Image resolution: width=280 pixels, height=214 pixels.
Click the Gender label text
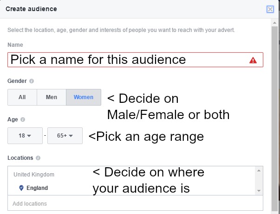[17, 81]
